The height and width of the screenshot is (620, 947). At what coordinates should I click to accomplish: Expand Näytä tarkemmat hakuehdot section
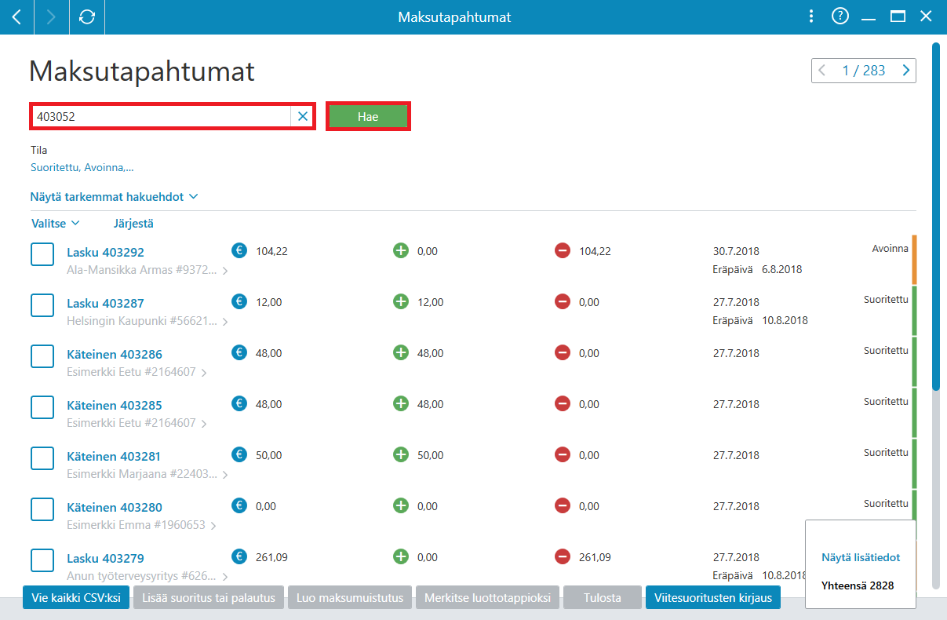click(115, 197)
